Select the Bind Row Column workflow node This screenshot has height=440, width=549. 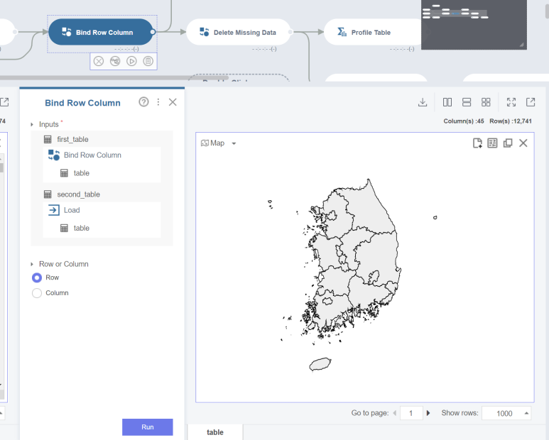(x=101, y=32)
